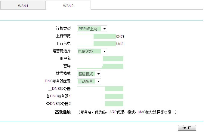The height and width of the screenshot is (134, 204).
Task: Click the 备DNS服务器1 input field
Action: tap(100, 96)
